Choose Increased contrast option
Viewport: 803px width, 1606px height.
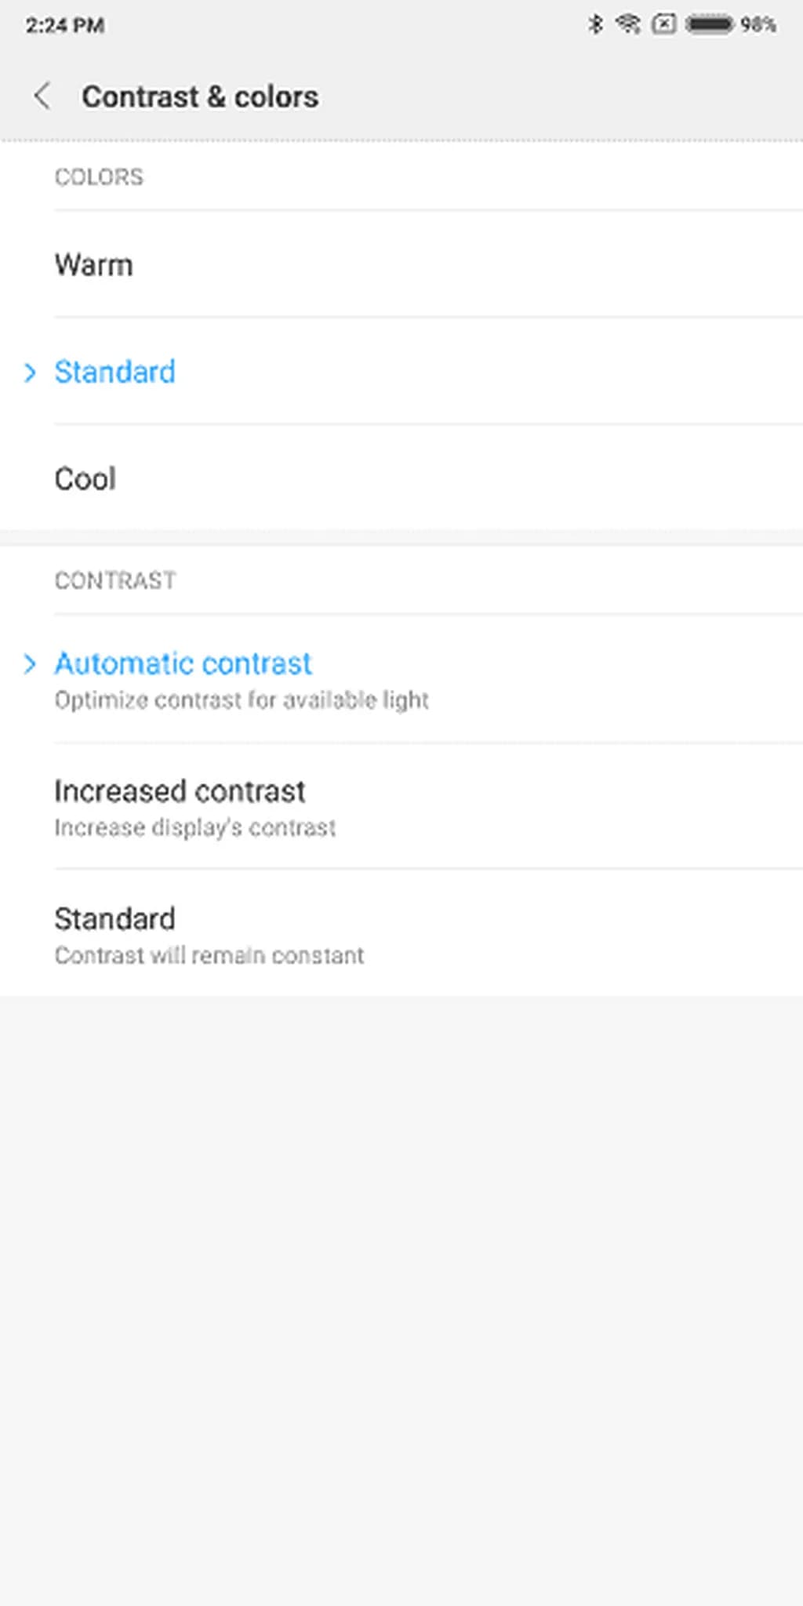(x=180, y=791)
